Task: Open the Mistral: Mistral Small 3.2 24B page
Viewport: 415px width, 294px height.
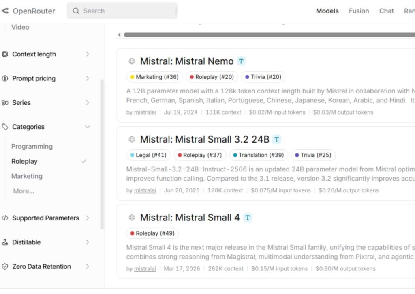Action: tap(205, 139)
